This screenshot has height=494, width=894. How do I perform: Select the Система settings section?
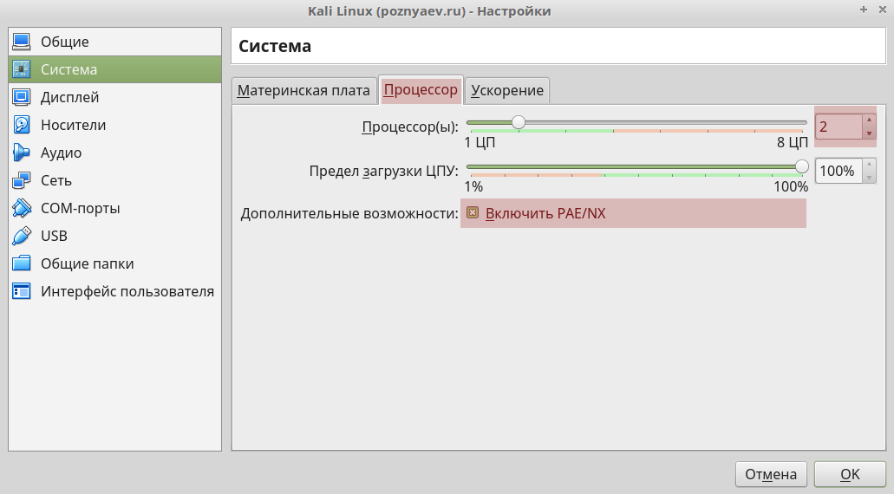click(114, 69)
